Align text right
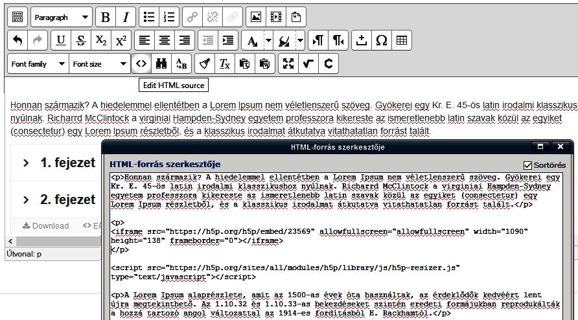Image resolution: width=578 pixels, height=320 pixels. (184, 40)
